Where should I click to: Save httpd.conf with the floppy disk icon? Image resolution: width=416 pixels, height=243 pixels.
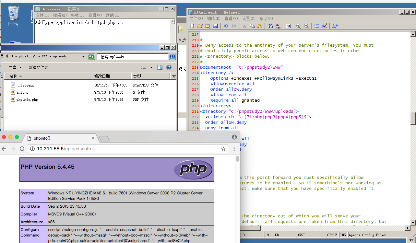(216, 26)
